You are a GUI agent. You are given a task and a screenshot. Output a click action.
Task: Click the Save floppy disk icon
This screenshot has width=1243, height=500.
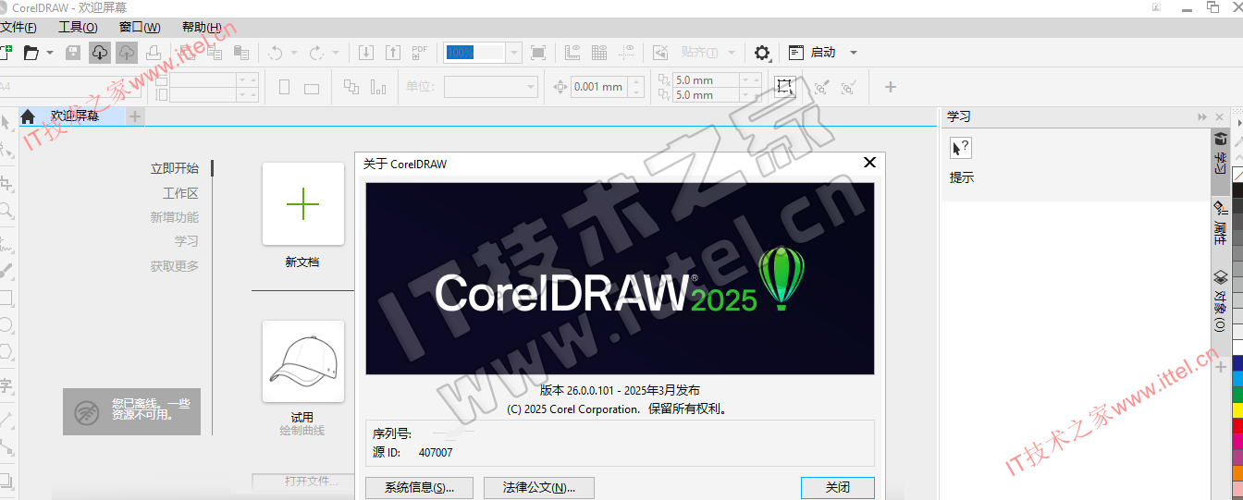point(73,53)
